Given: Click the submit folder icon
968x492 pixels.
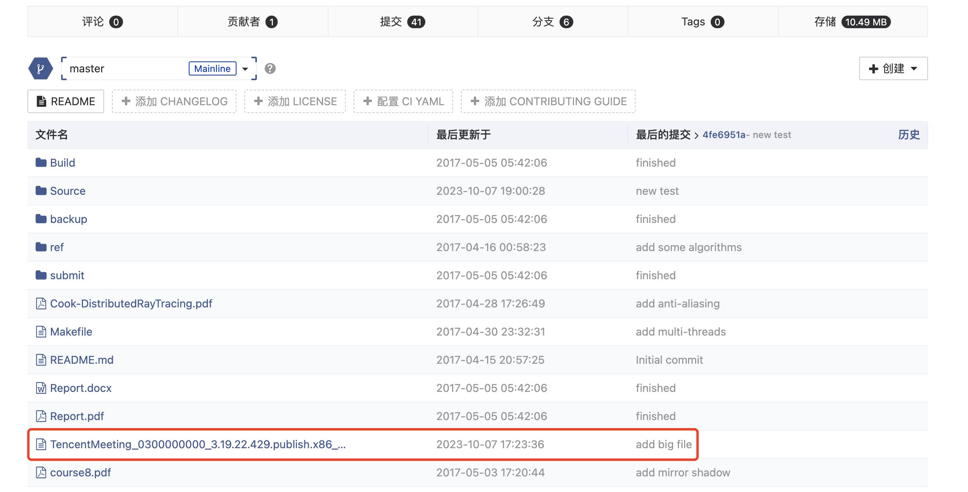Looking at the screenshot, I should coord(41,275).
